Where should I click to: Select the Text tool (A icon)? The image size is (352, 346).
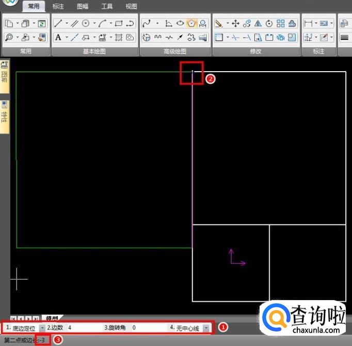coord(58,37)
